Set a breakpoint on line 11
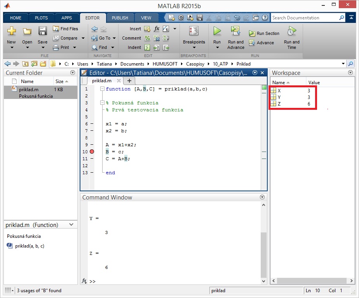This screenshot has height=298, width=359. (92, 158)
